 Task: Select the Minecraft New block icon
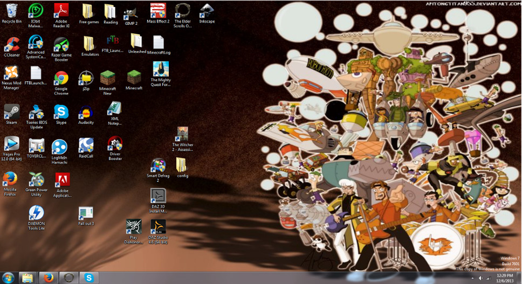coord(107,83)
